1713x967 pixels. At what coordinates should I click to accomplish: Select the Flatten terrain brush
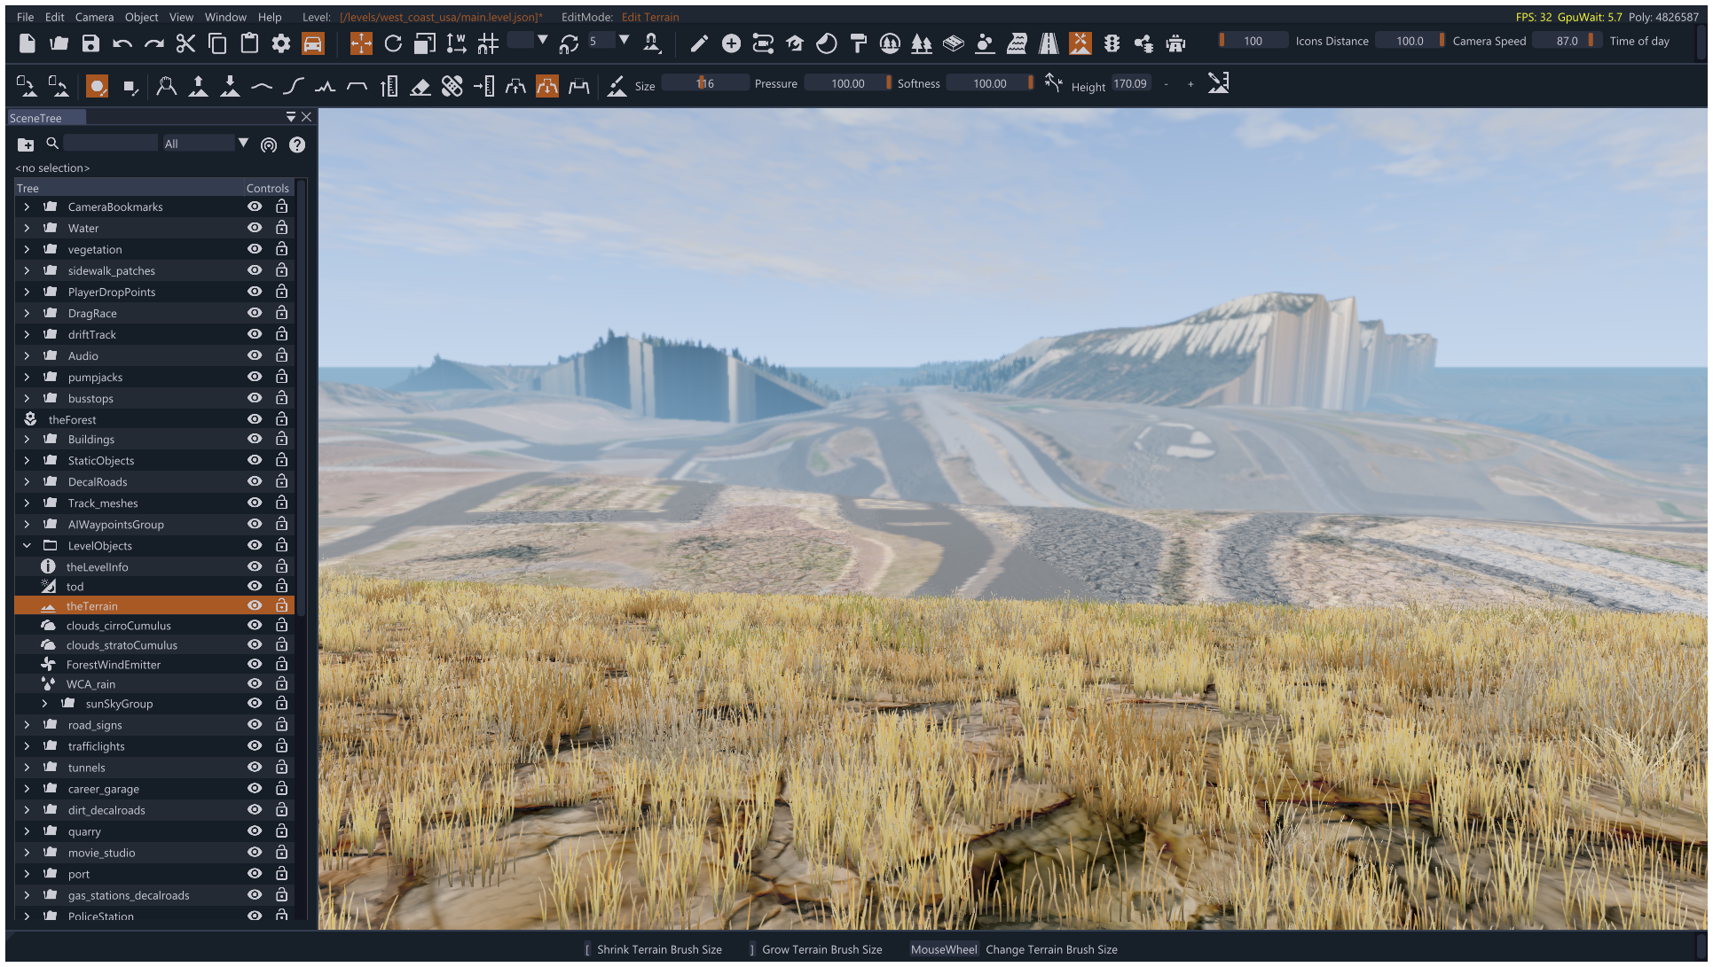[357, 86]
